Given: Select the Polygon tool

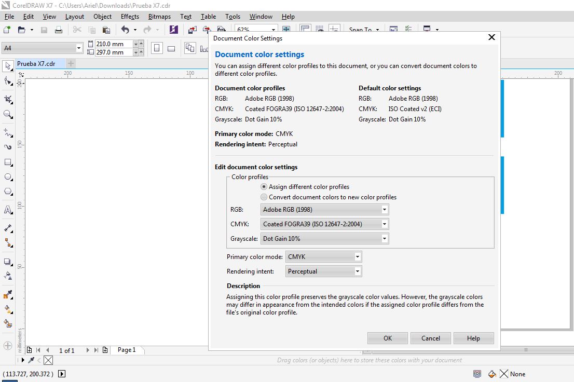Looking at the screenshot, I should [x=8, y=192].
